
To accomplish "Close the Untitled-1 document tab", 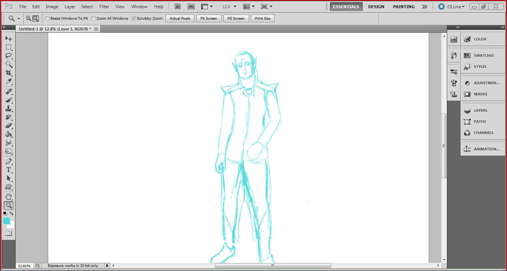I will coord(96,29).
